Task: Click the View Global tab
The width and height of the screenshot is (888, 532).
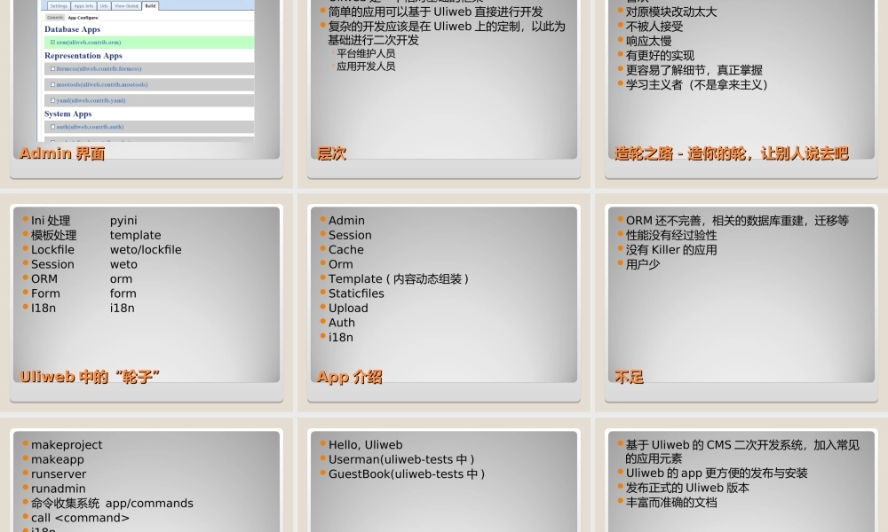Action: 126,6
